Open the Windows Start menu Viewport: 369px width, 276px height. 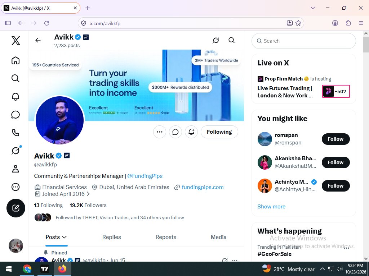(x=9, y=269)
